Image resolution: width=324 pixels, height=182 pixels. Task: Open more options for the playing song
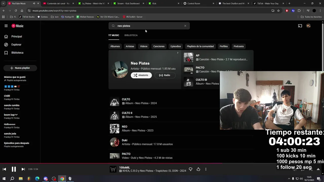206,169
